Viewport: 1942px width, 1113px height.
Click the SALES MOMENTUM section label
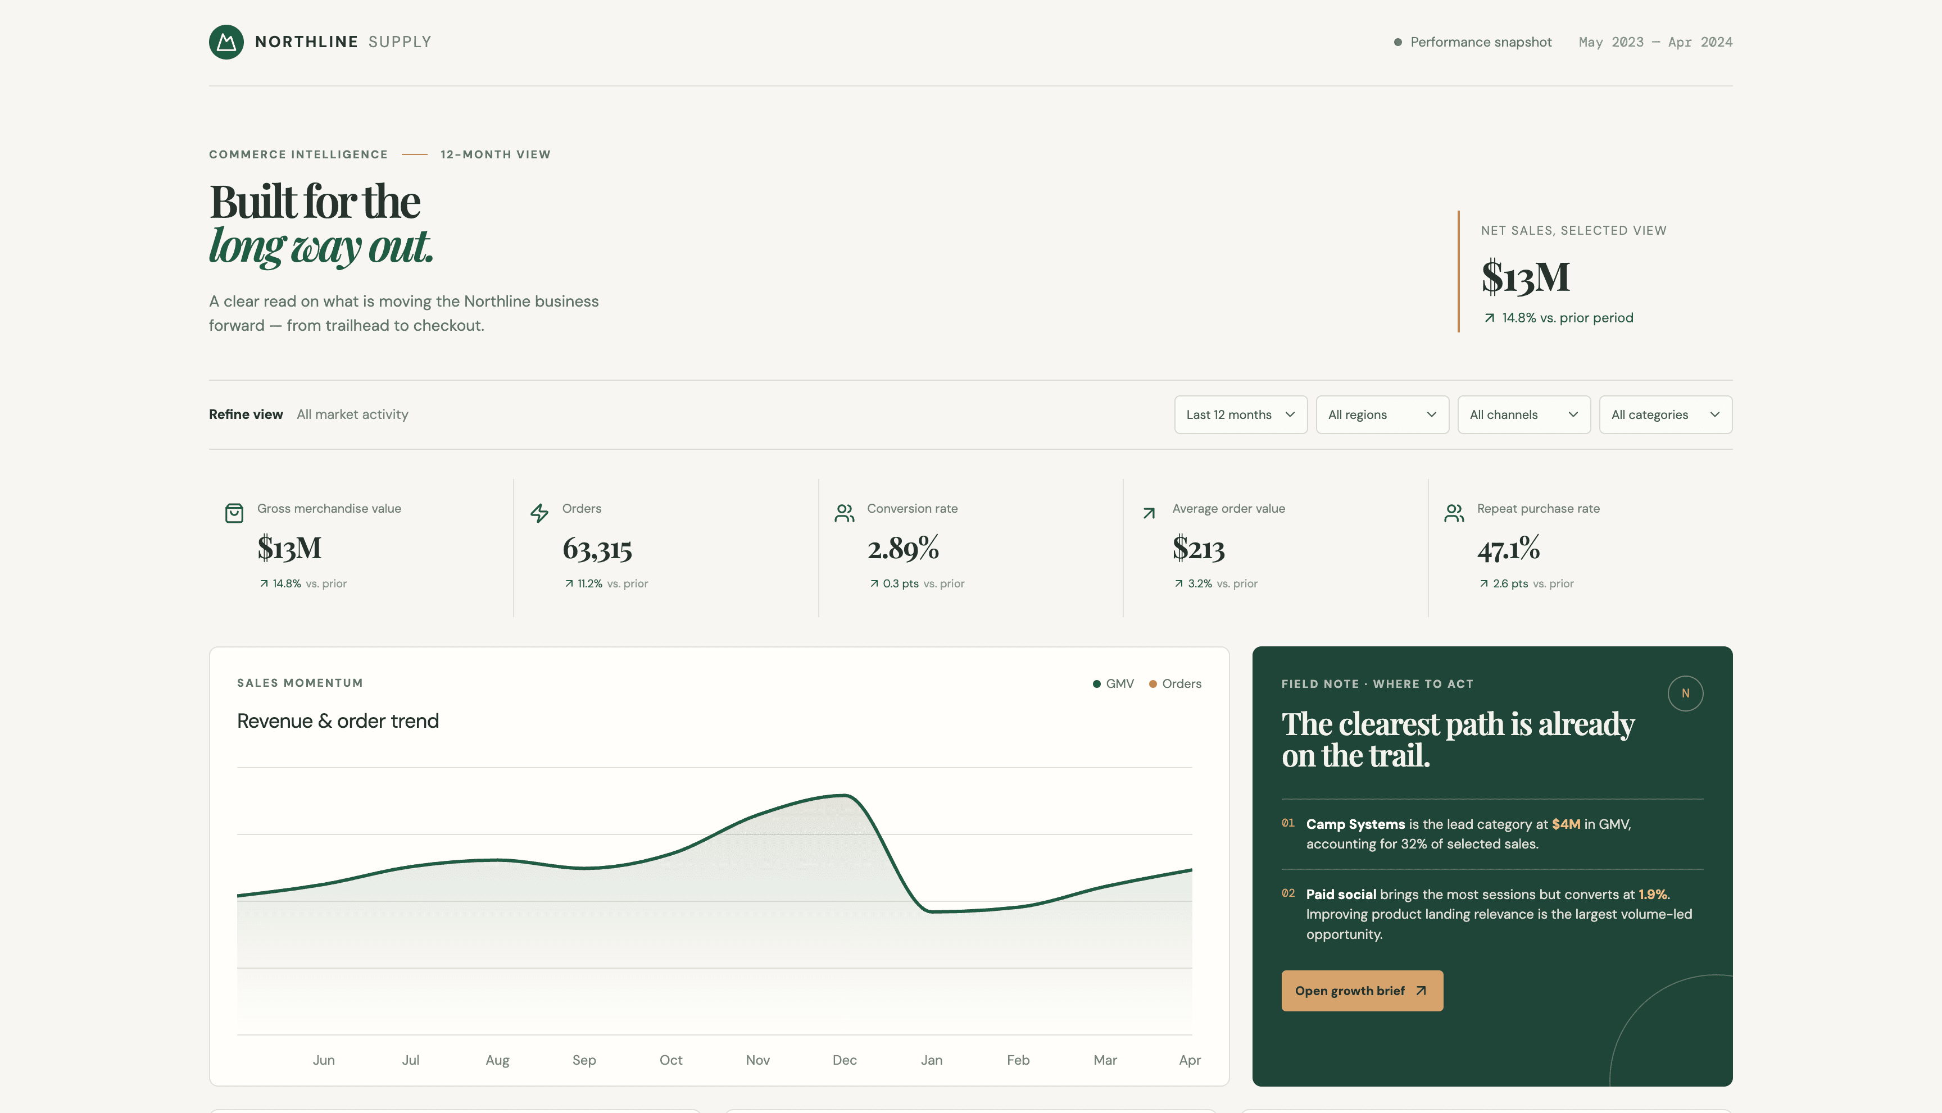[x=300, y=683]
